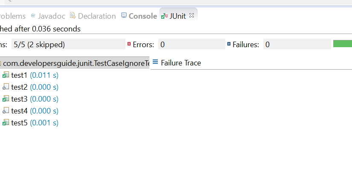Close the JUnit view tab
This screenshot has width=352, height=184.
192,16
